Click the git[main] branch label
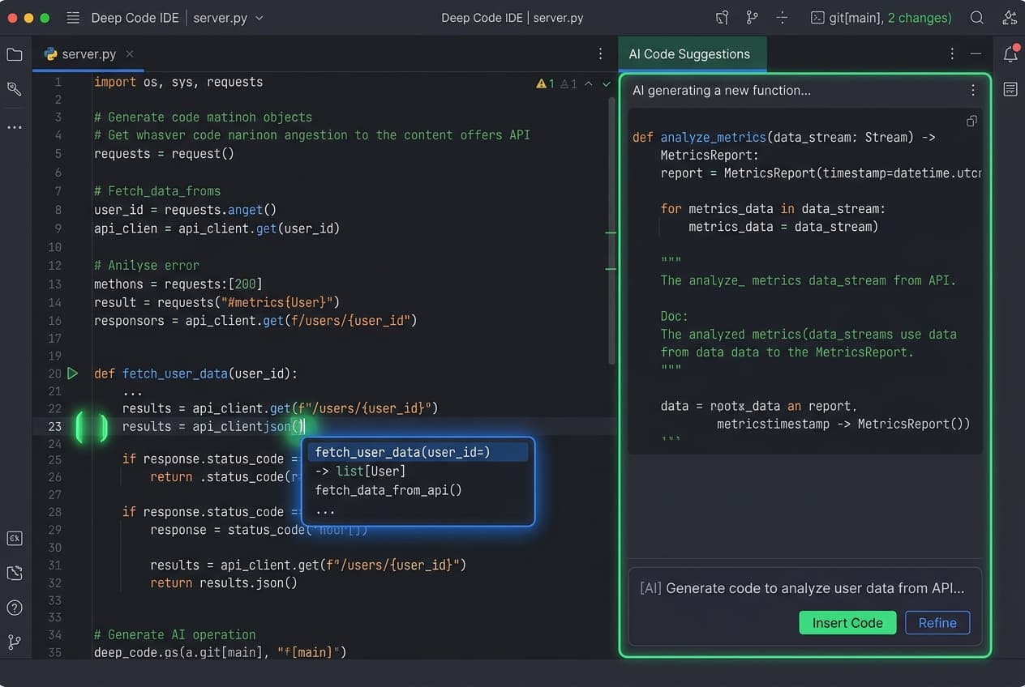This screenshot has width=1025, height=687. 856,18
